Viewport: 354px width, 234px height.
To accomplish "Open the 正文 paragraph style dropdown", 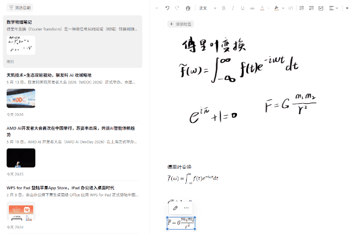I will [x=208, y=8].
